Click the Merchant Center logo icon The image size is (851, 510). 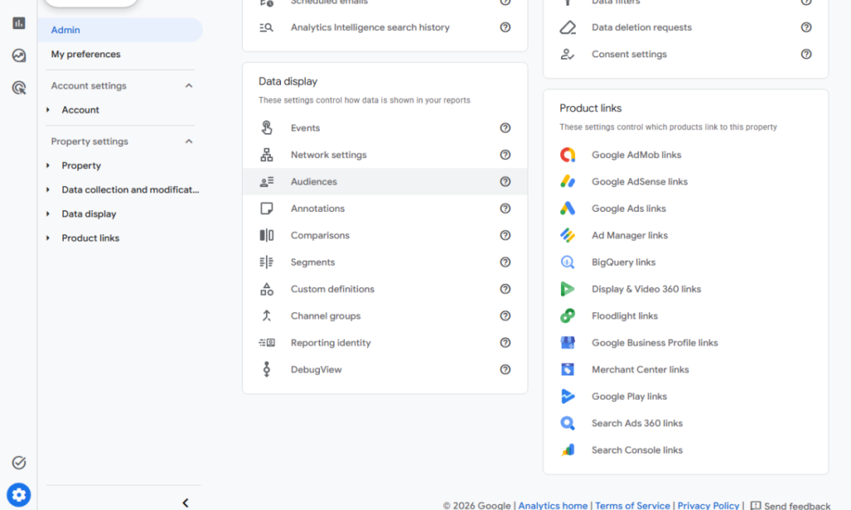[568, 370]
